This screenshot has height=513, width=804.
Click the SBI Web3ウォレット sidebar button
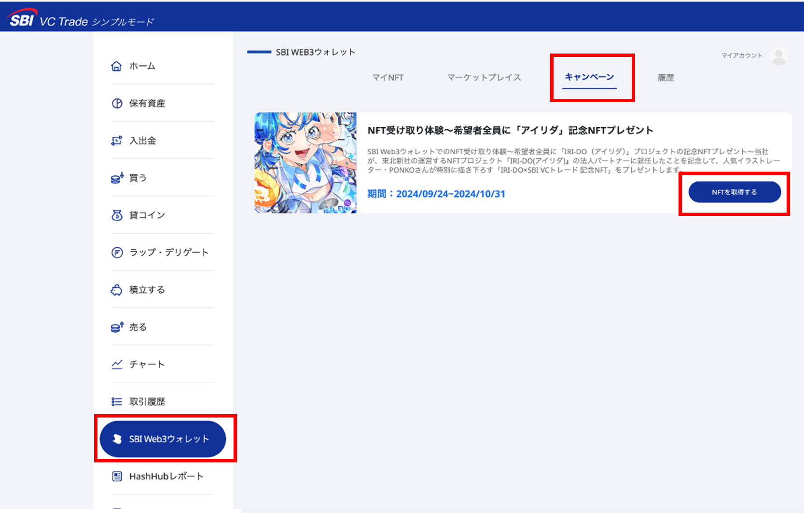(x=163, y=439)
